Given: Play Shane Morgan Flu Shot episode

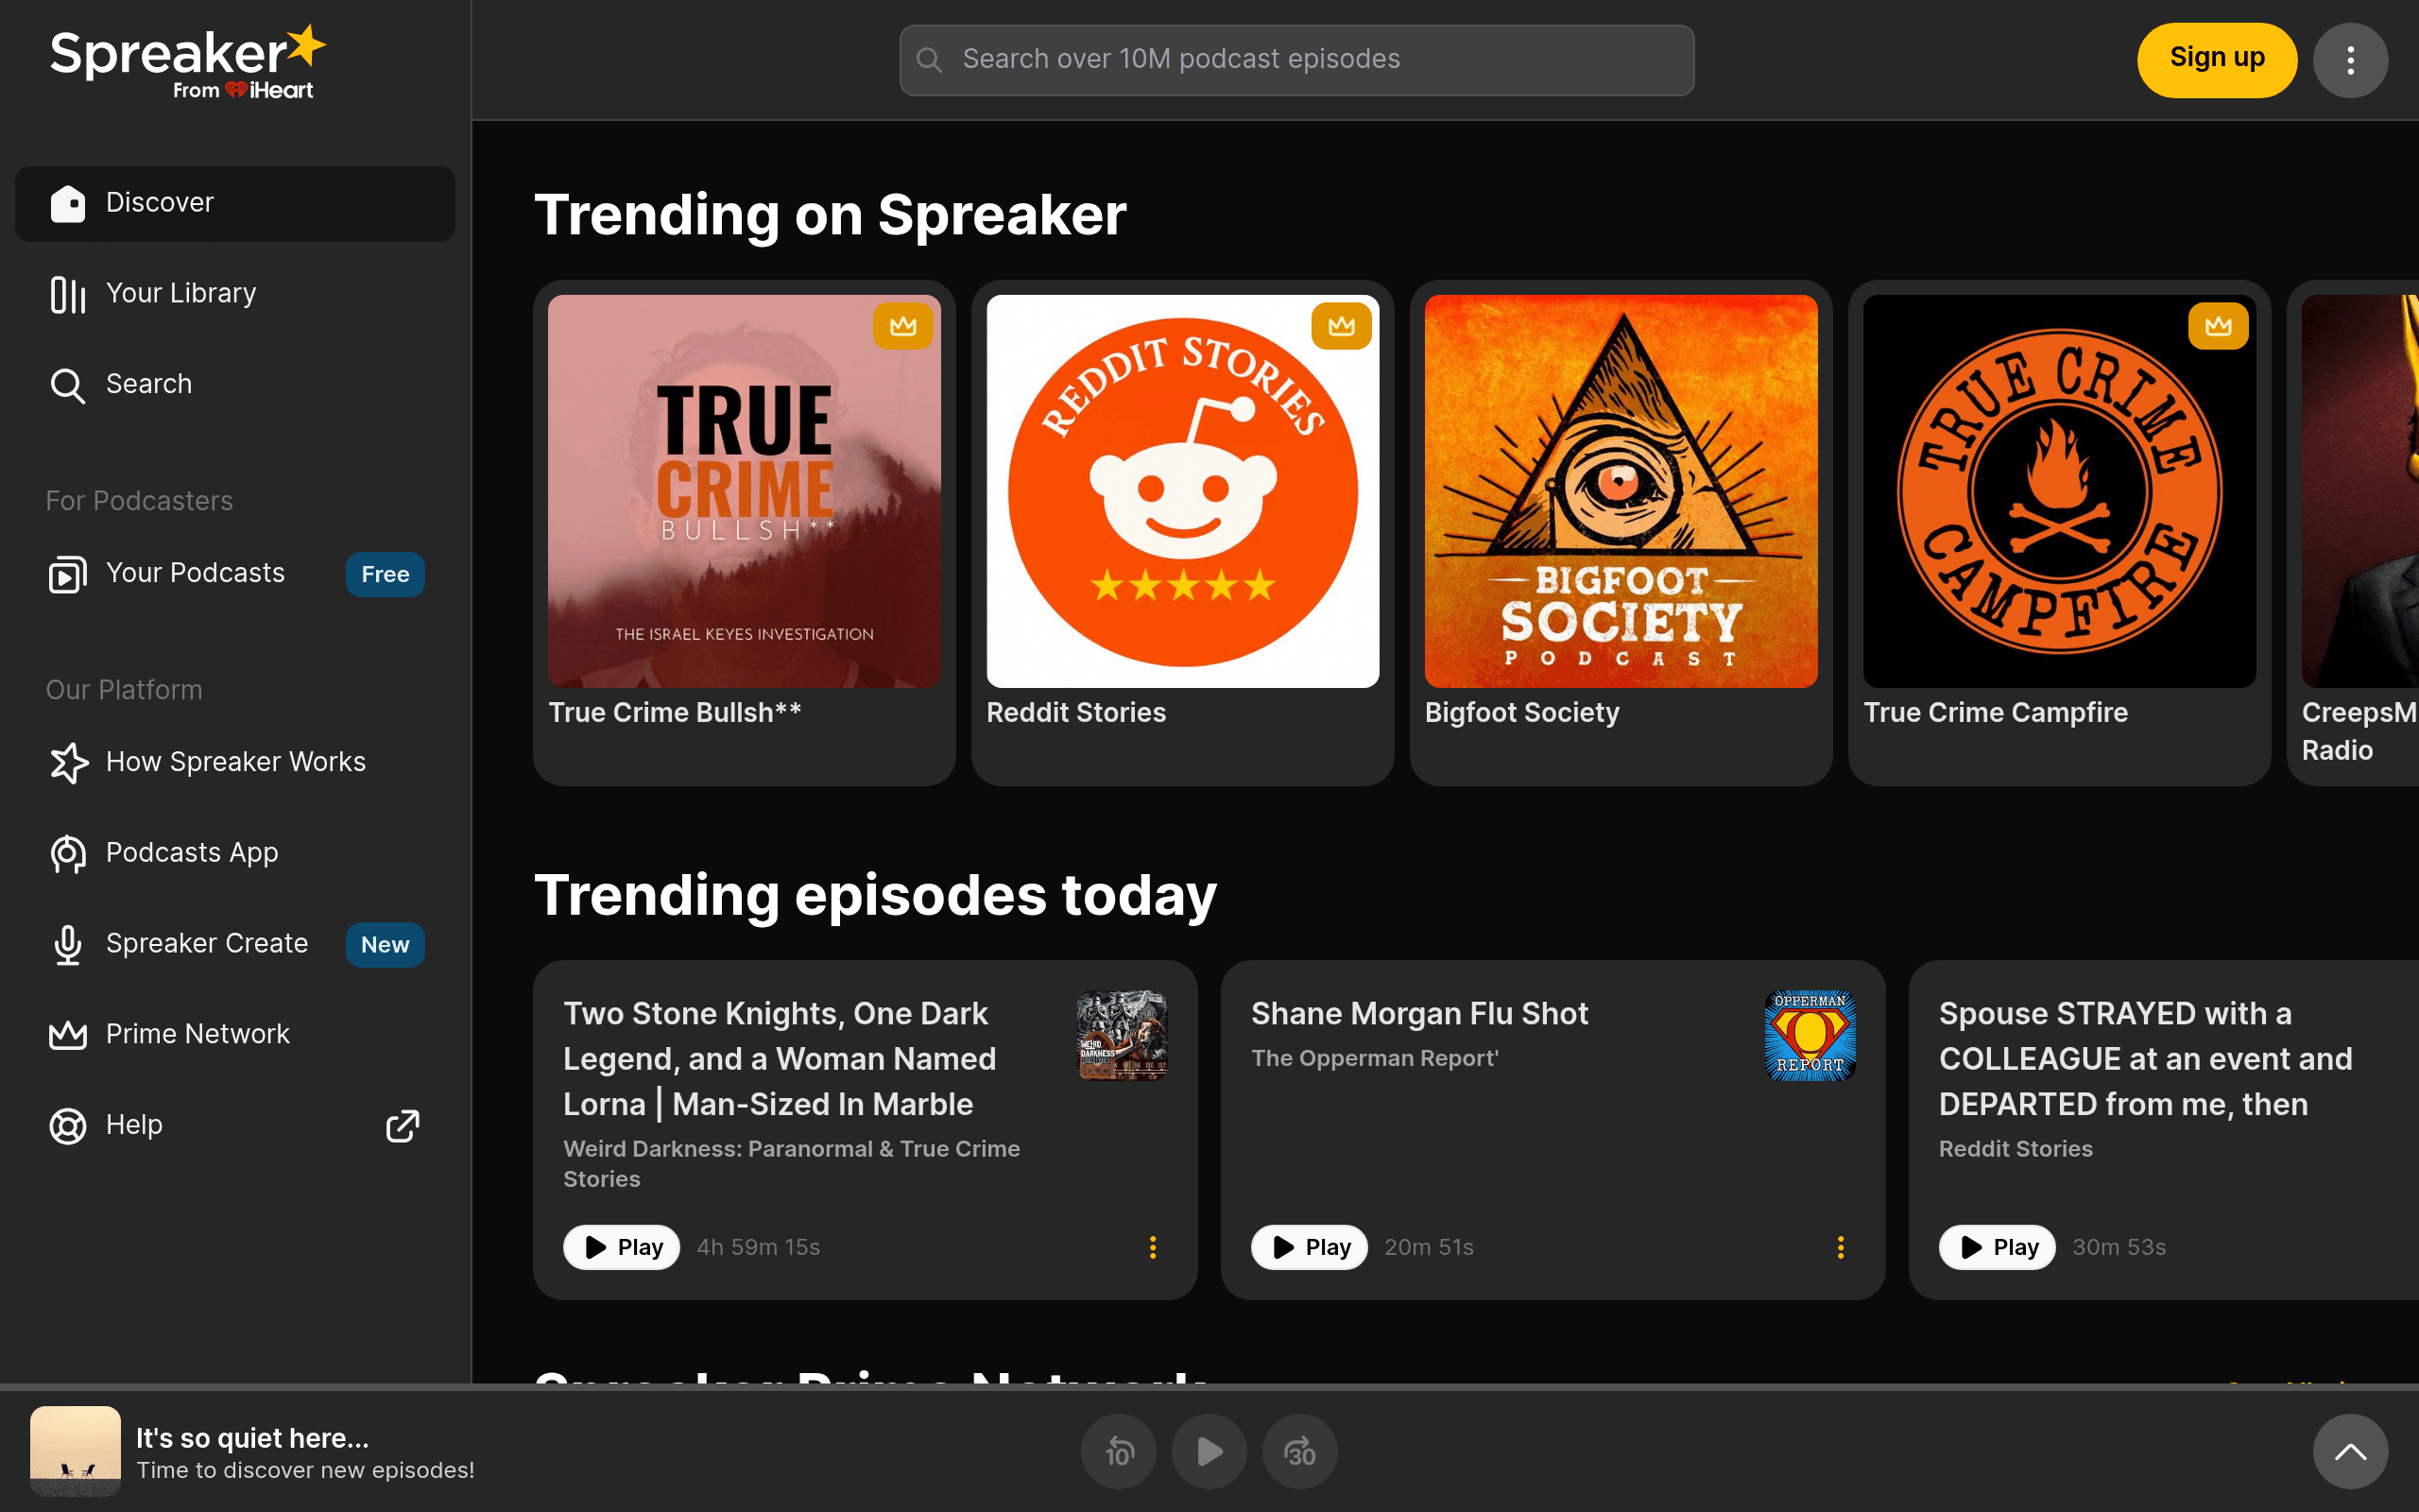Looking at the screenshot, I should [1309, 1247].
